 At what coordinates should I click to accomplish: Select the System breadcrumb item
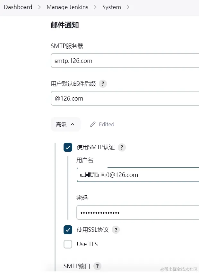tap(112, 7)
